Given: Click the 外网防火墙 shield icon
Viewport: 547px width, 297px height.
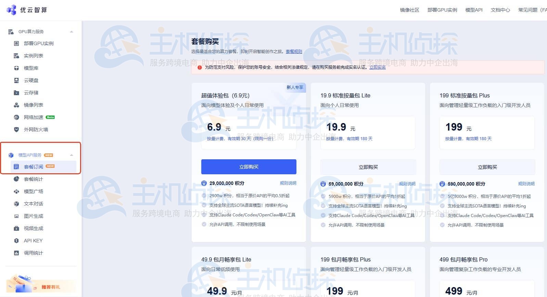Looking at the screenshot, I should pyautogui.click(x=16, y=130).
